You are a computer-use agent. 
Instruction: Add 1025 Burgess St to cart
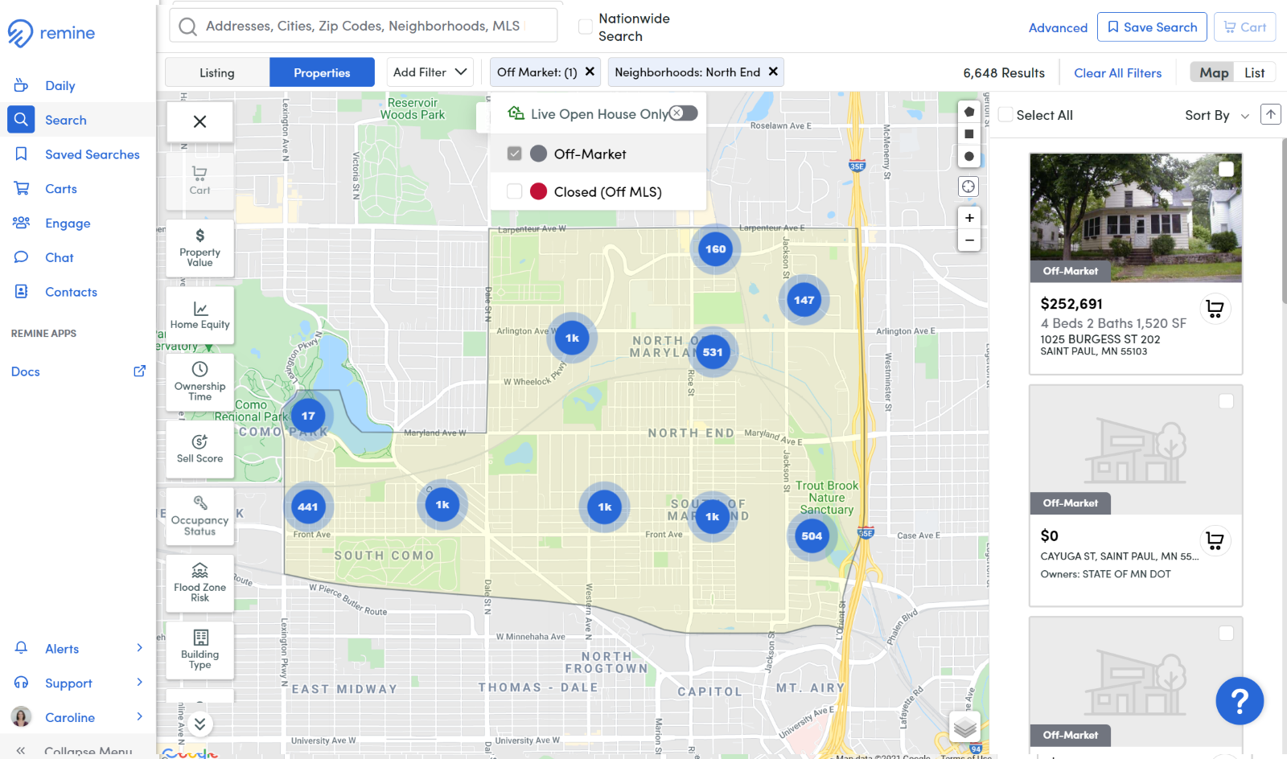[1215, 309]
